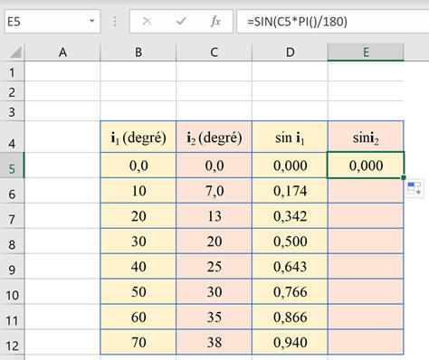Select column D header
Viewport: 429px width, 360px height.
click(x=290, y=52)
